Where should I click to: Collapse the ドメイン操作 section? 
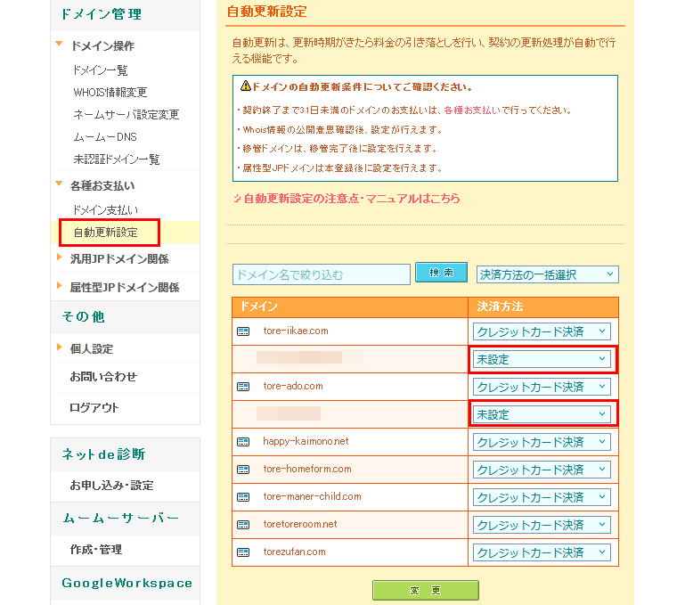102,46
